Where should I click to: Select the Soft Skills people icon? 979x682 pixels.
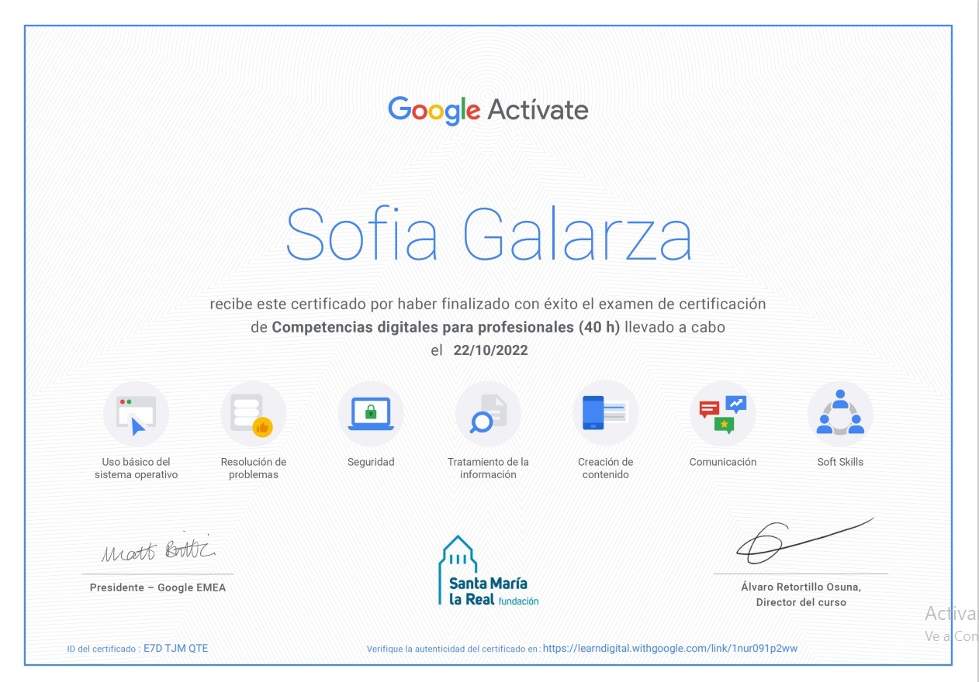(840, 415)
